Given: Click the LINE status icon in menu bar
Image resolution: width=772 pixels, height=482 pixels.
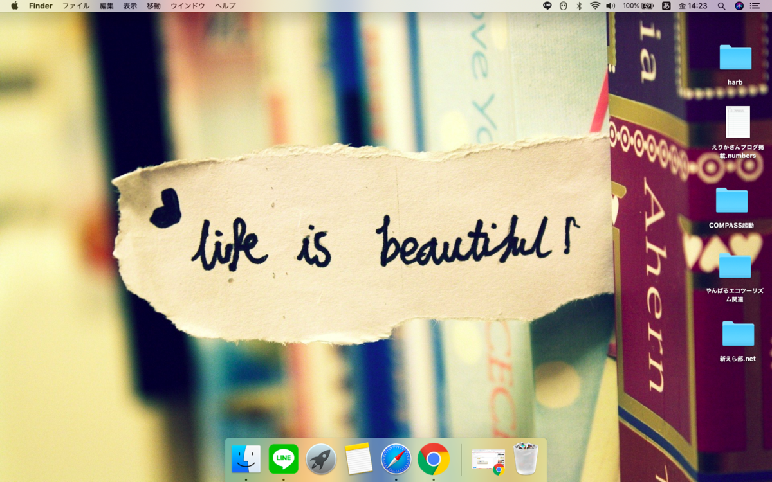Looking at the screenshot, I should point(547,6).
